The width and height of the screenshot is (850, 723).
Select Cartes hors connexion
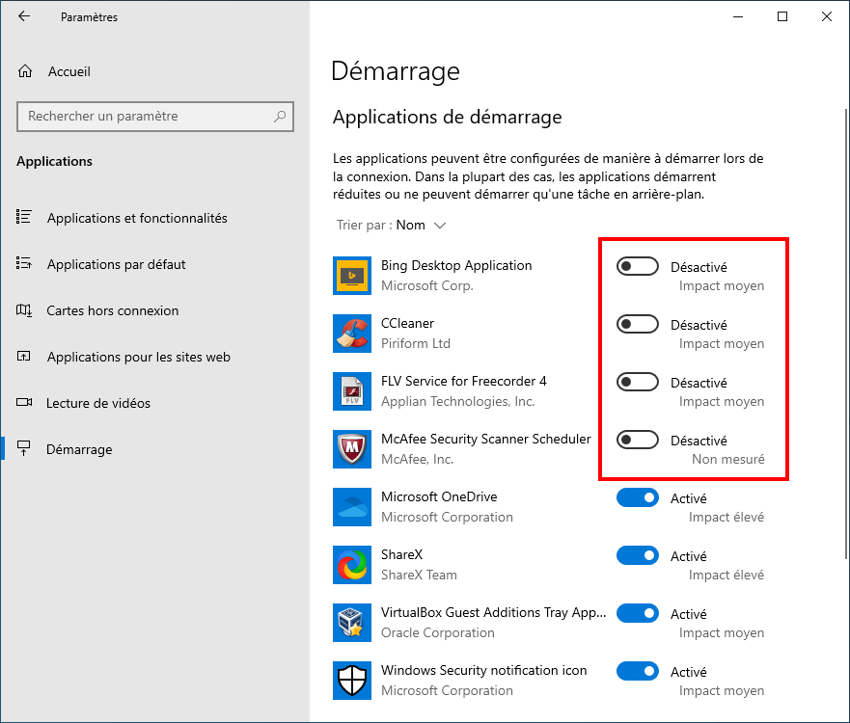(x=112, y=310)
